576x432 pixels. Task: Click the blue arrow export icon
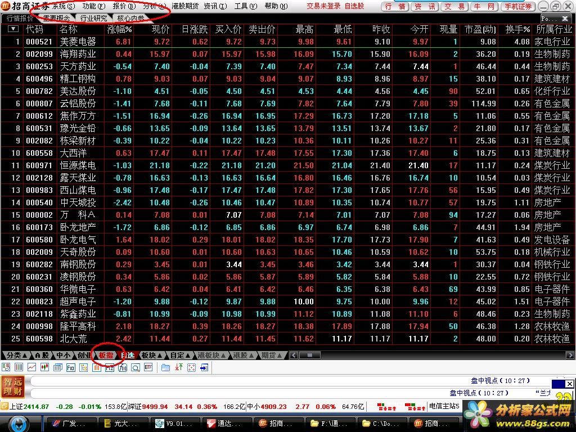[x=205, y=367]
